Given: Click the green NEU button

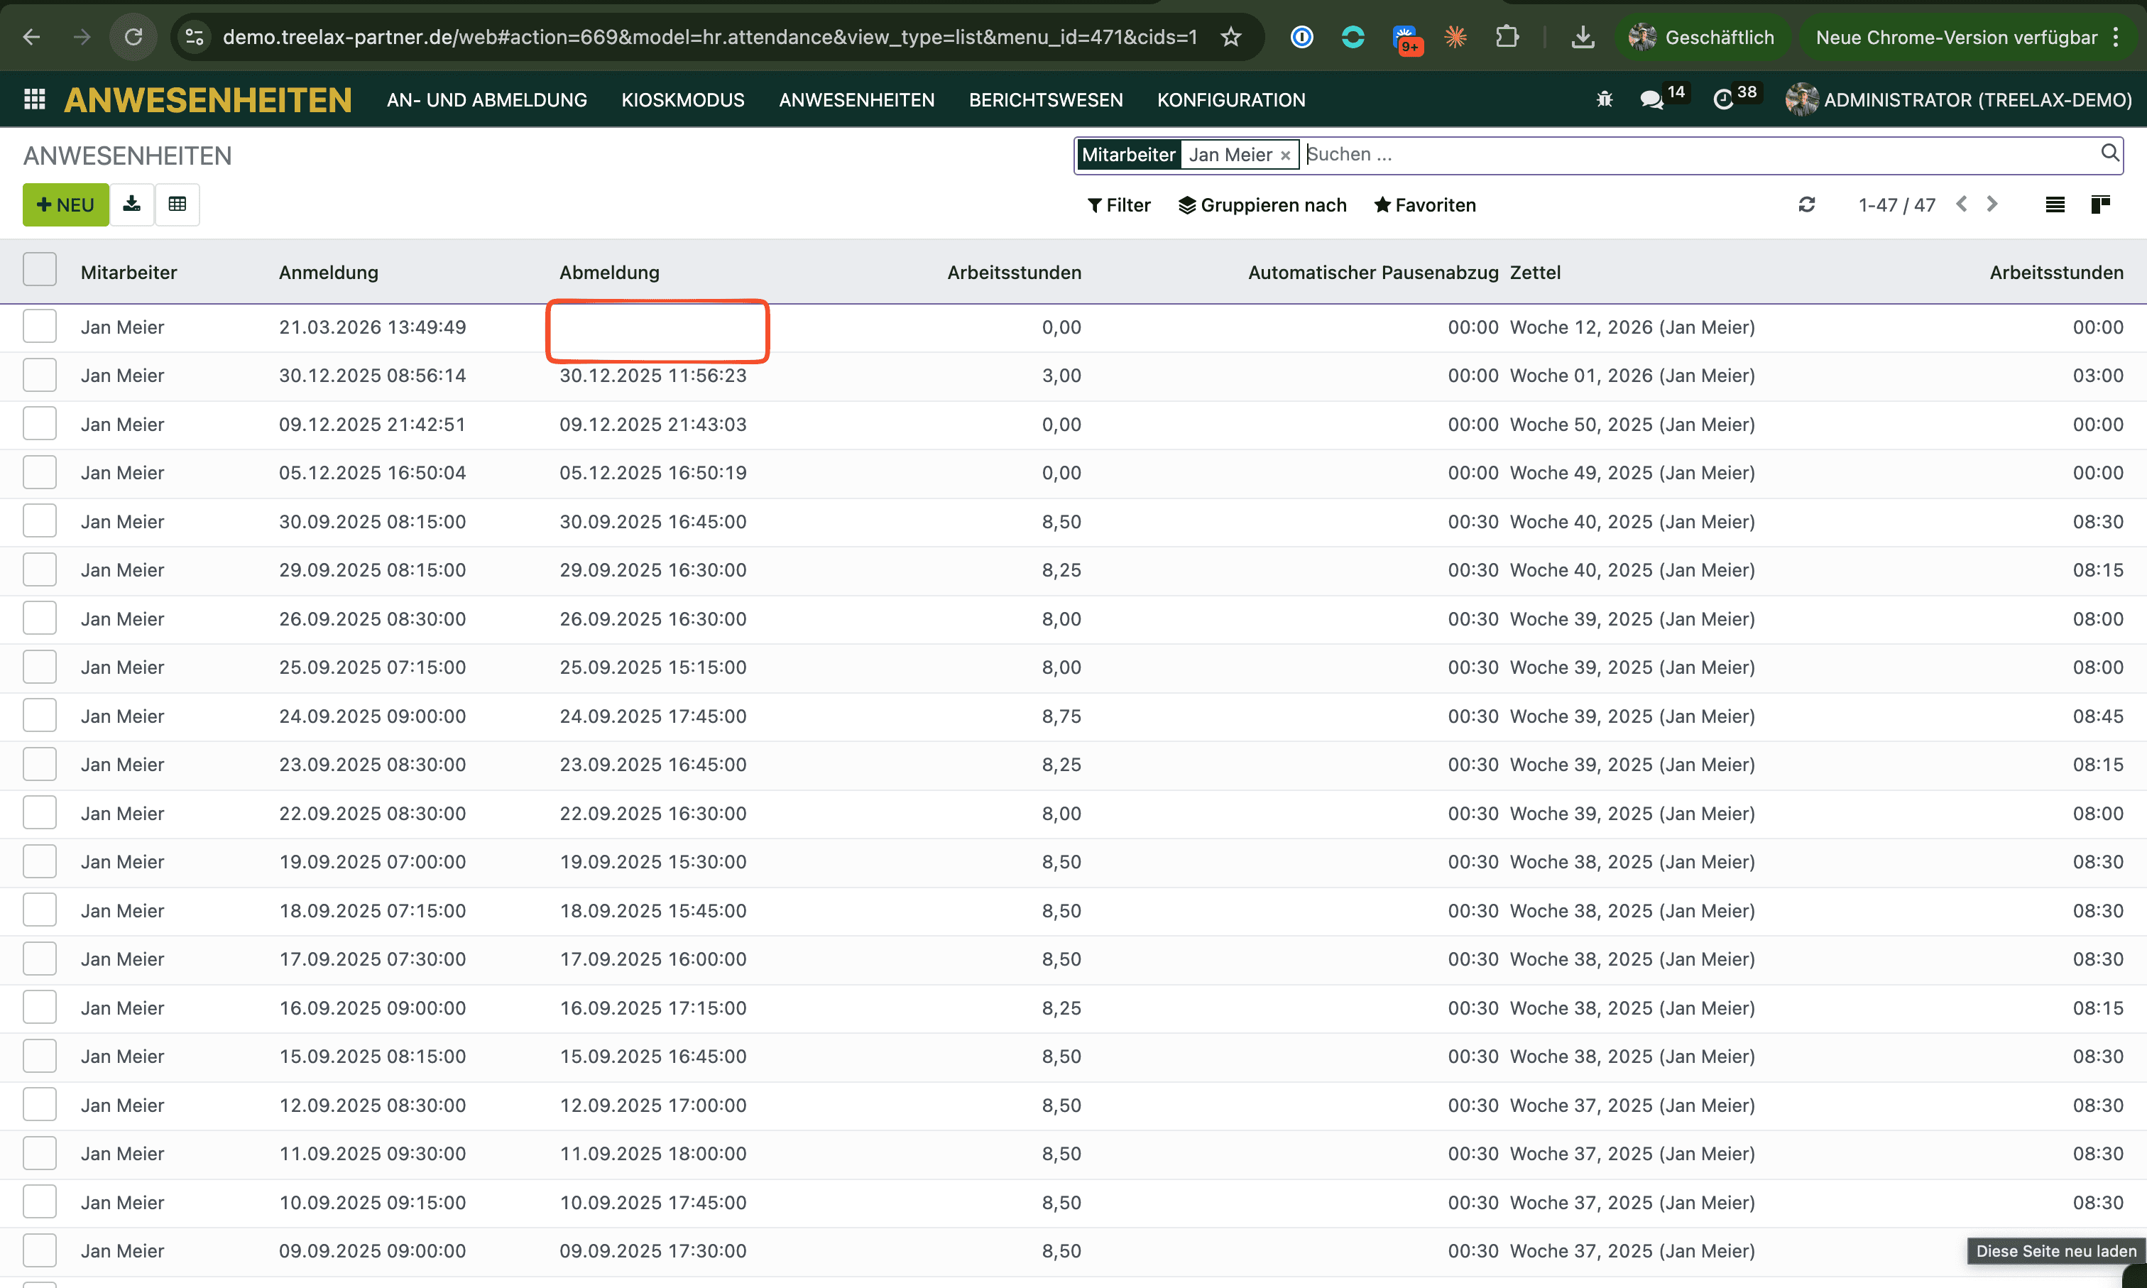Looking at the screenshot, I should coord(66,204).
